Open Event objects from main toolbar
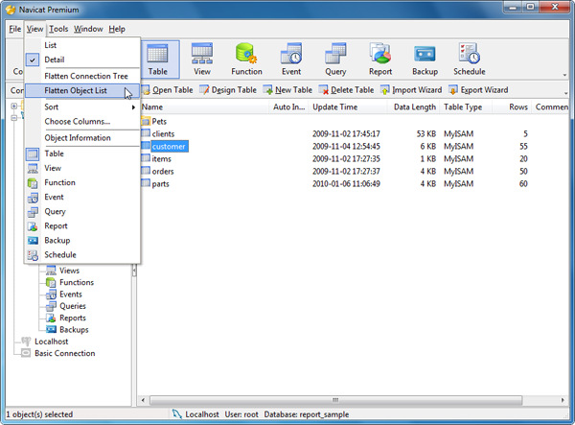 (x=291, y=59)
